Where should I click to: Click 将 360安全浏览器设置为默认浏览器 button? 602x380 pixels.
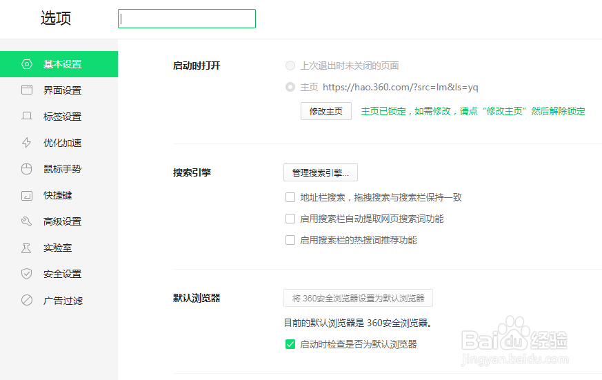point(358,298)
